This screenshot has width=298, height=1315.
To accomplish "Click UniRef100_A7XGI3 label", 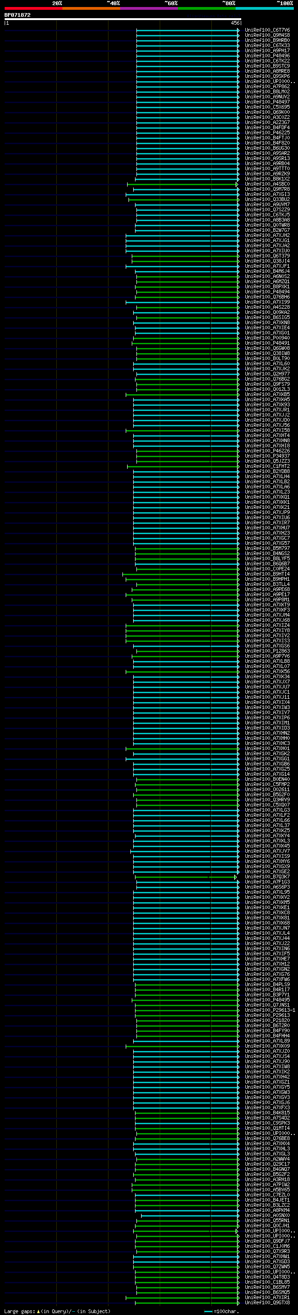I will 267,195.
